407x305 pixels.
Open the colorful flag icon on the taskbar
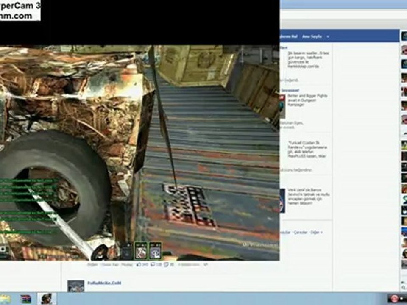26,299
